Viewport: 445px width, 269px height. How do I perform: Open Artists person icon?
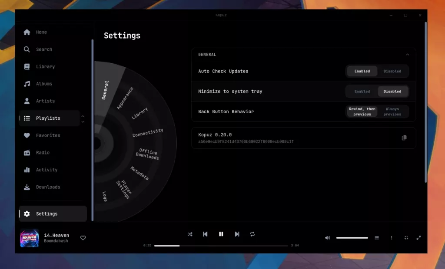[27, 101]
